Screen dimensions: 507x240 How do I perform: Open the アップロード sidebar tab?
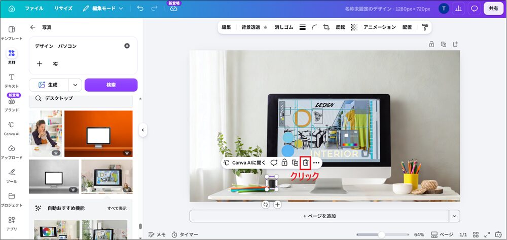(12, 152)
